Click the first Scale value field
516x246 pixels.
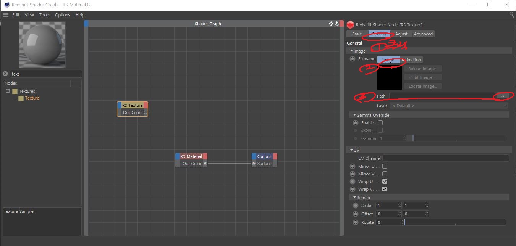point(387,206)
